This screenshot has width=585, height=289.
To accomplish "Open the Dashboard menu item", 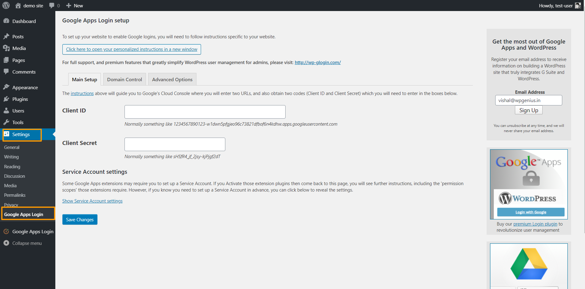I will [24, 21].
